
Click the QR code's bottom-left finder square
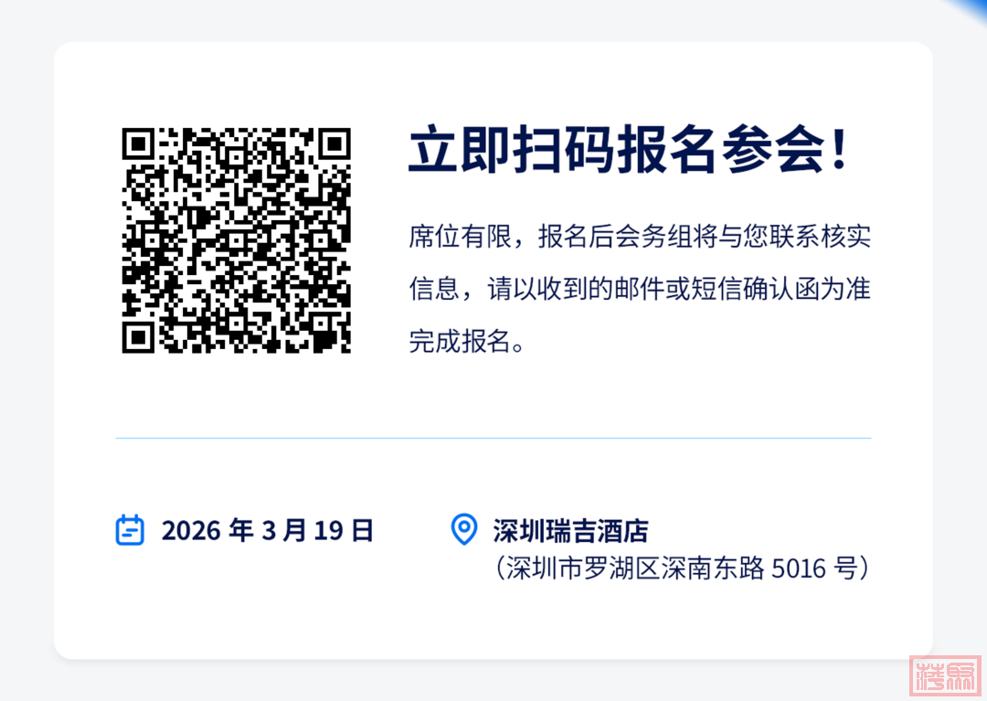tap(138, 337)
